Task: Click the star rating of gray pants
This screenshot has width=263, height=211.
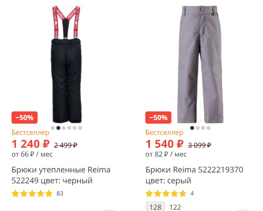Action: [166, 194]
